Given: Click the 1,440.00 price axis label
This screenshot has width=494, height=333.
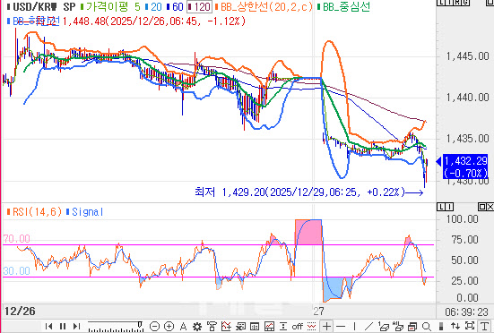Looking at the screenshot, I should tap(467, 98).
